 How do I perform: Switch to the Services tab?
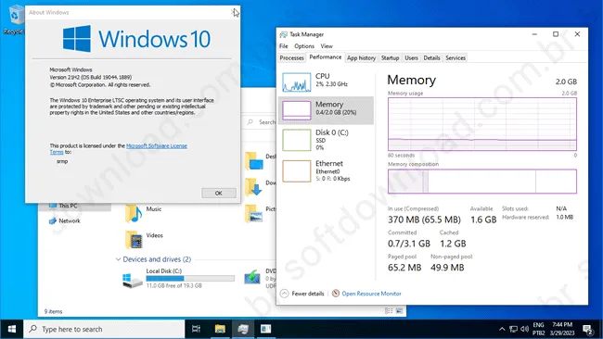(455, 57)
